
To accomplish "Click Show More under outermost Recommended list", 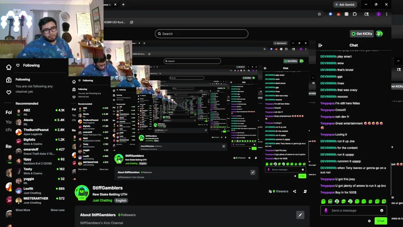I will 23,210.
